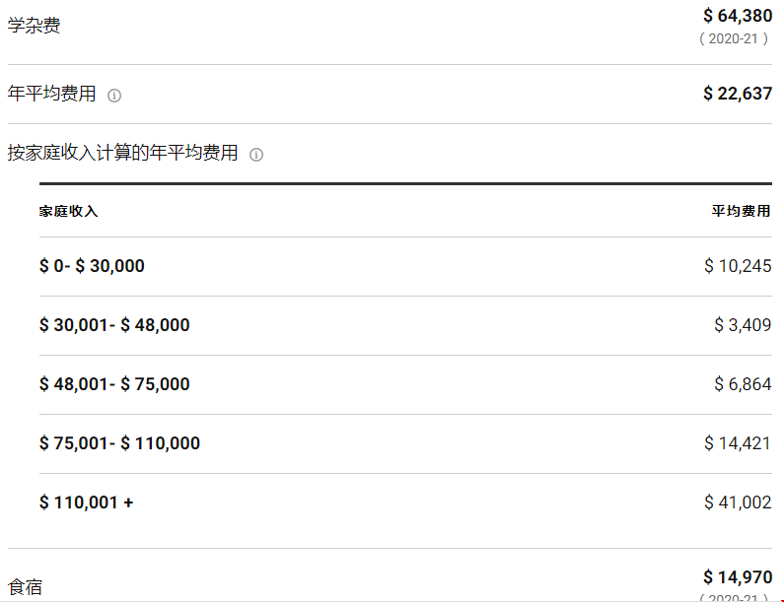Click the 家庭收入 column header
Screen dimensions: 784x602
coord(69,211)
